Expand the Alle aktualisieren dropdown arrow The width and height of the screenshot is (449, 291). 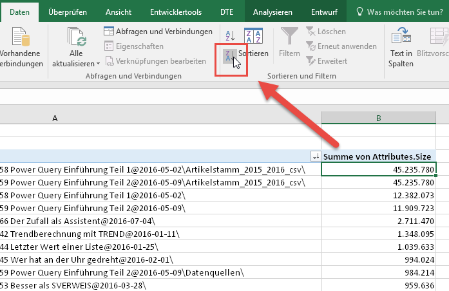[98, 64]
